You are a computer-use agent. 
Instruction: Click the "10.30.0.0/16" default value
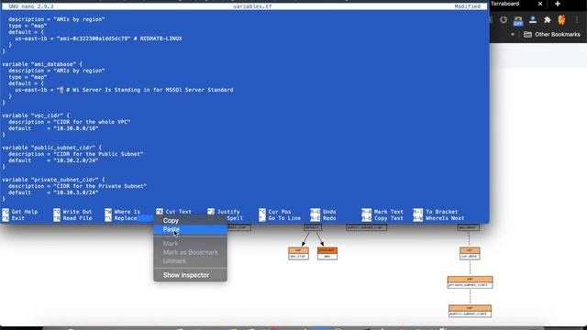76,128
